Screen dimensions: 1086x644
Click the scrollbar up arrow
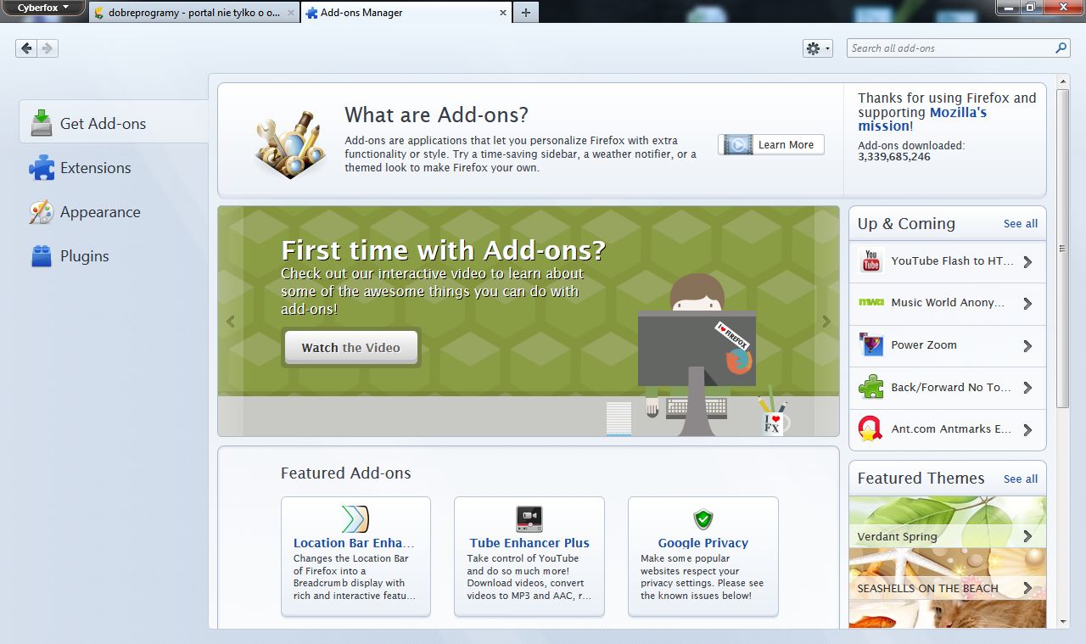[x=1063, y=82]
